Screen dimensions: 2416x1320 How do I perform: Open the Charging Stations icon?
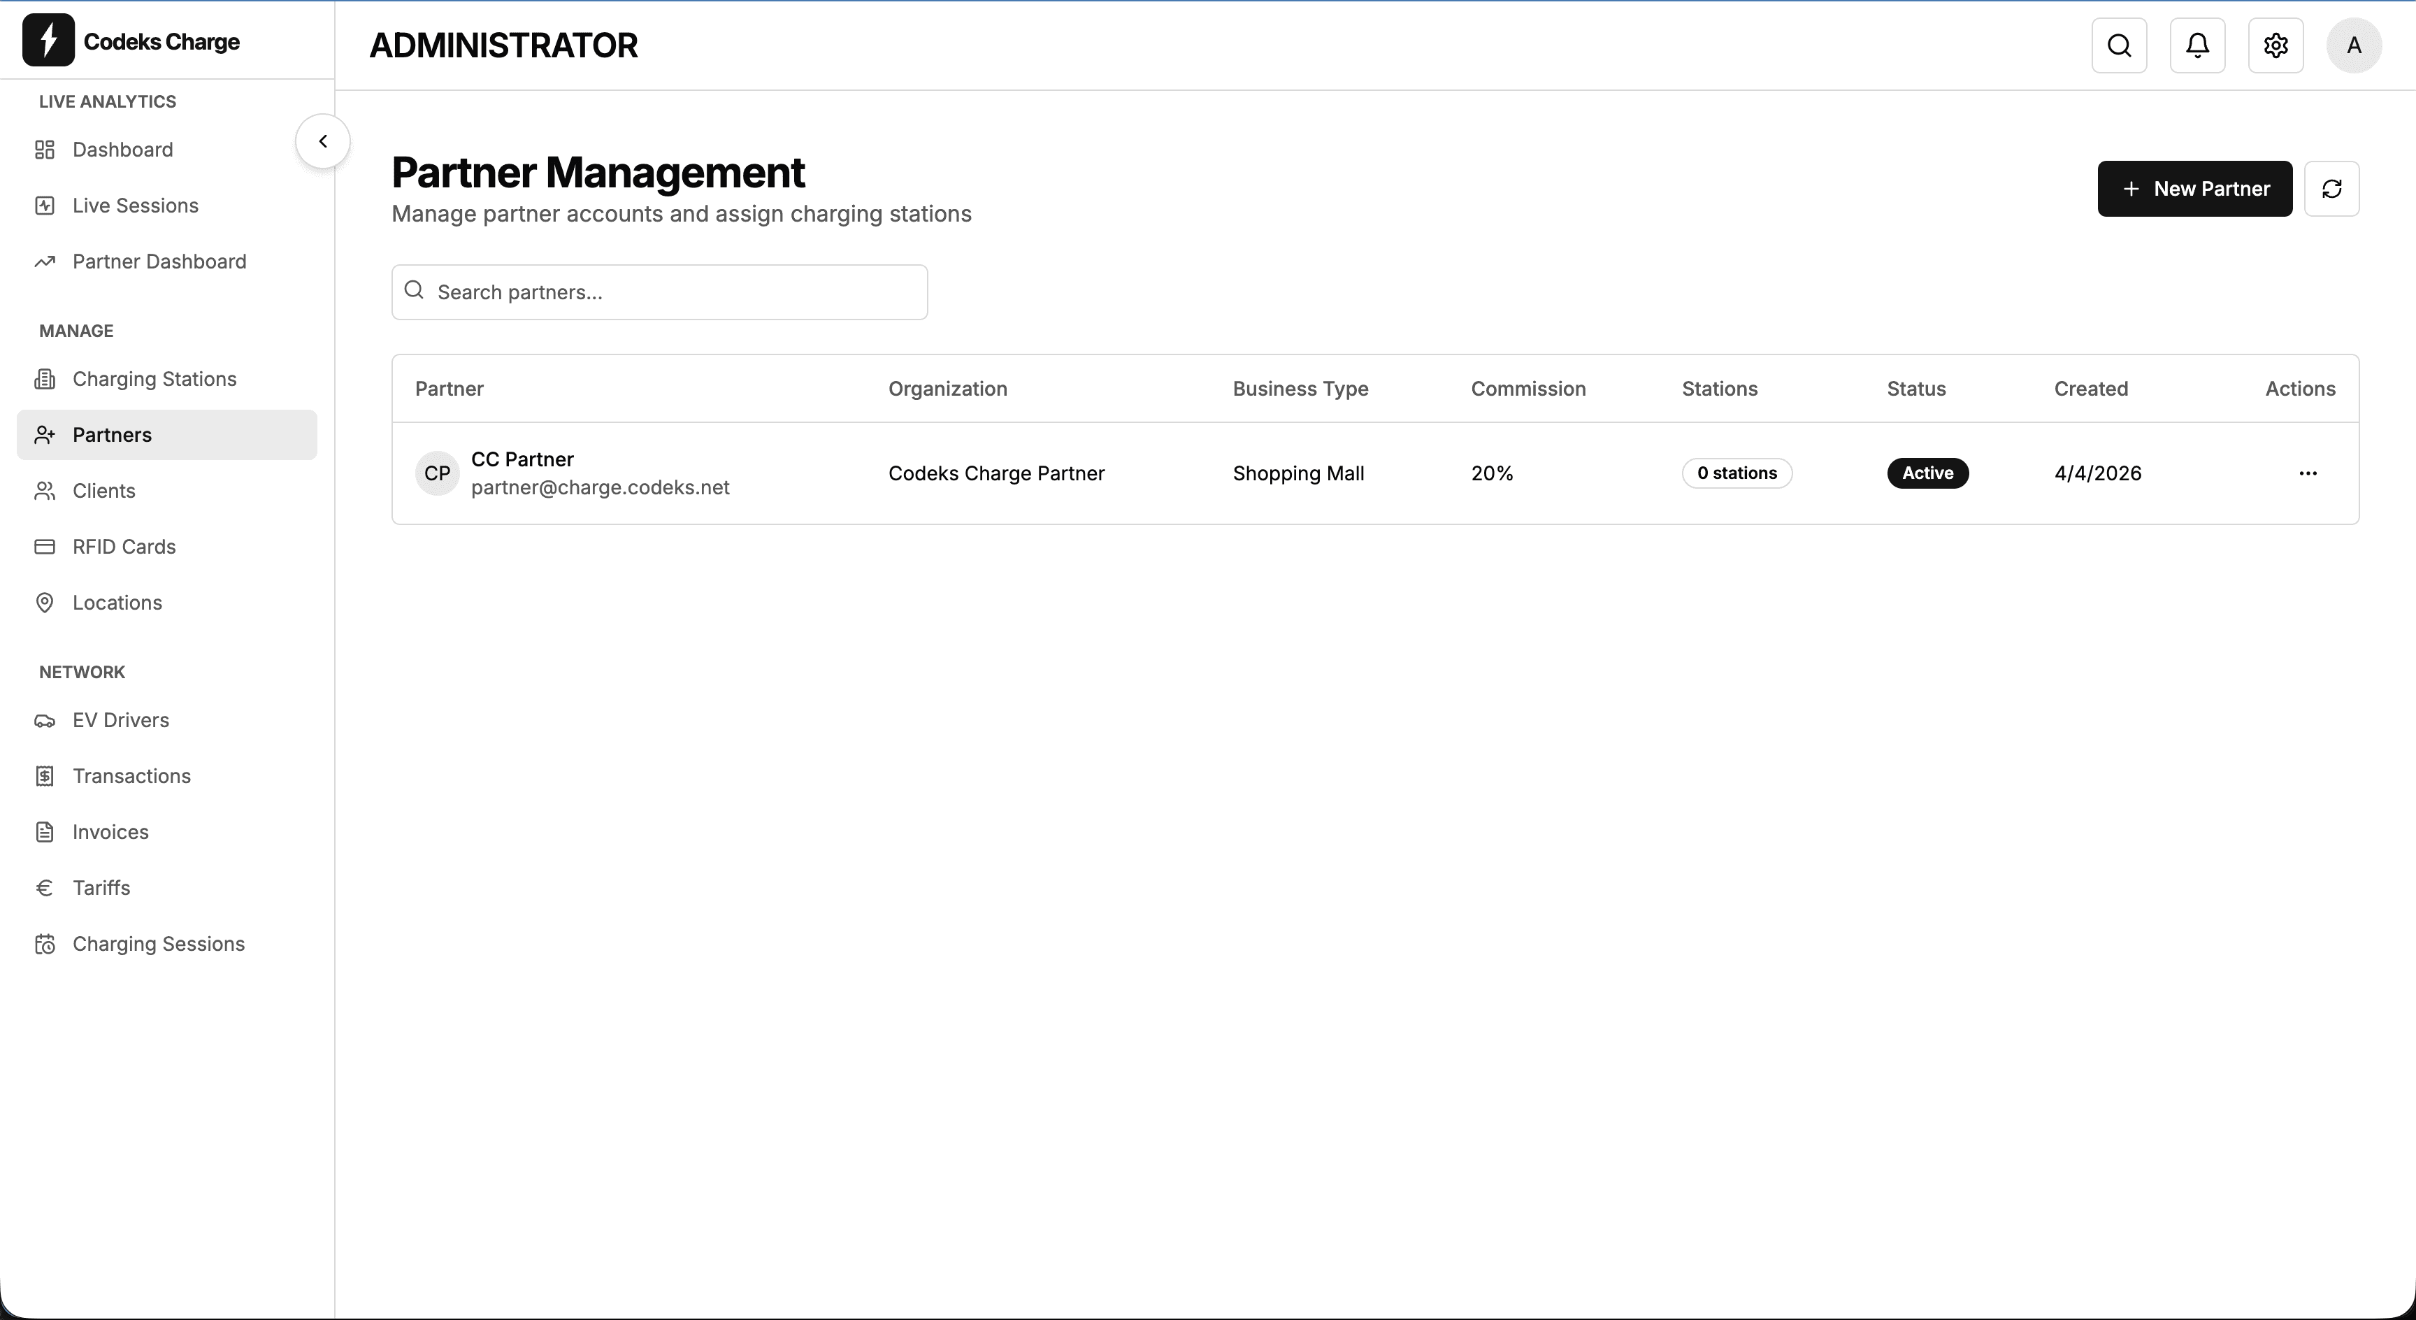[x=45, y=378]
